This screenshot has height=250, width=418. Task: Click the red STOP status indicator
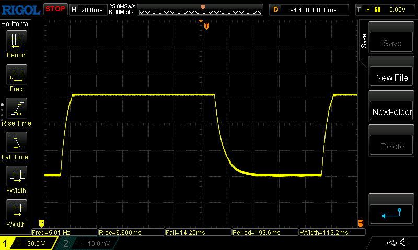55,9
